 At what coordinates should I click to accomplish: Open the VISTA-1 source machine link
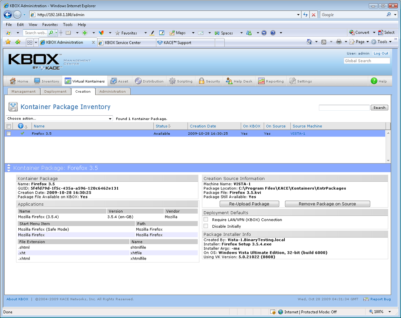[x=298, y=133]
